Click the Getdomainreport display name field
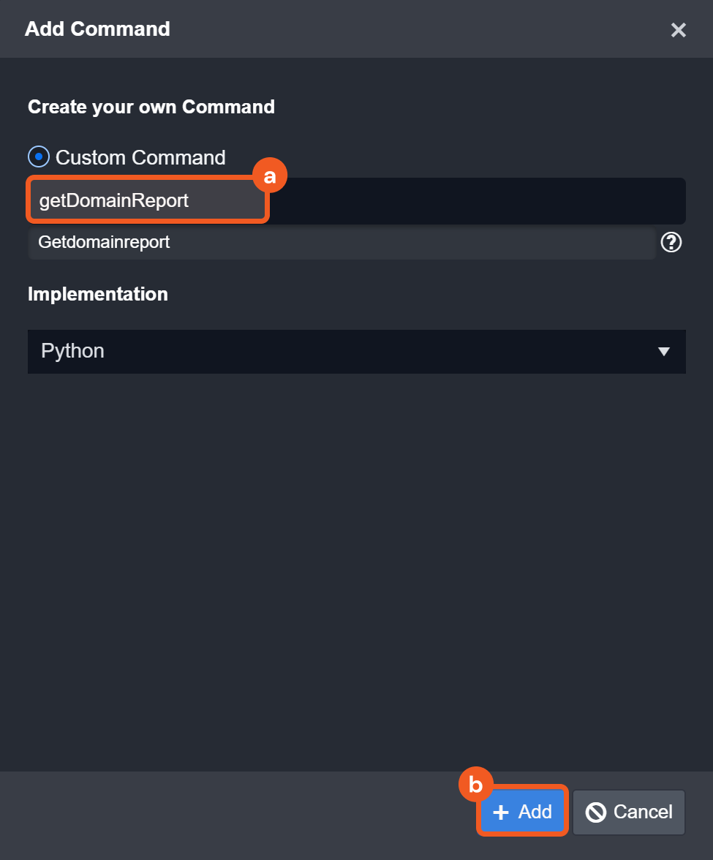Image resolution: width=713 pixels, height=860 pixels. (x=341, y=242)
